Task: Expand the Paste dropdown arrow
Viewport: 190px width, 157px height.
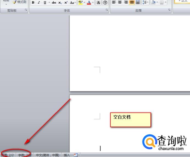Action: 6,4
